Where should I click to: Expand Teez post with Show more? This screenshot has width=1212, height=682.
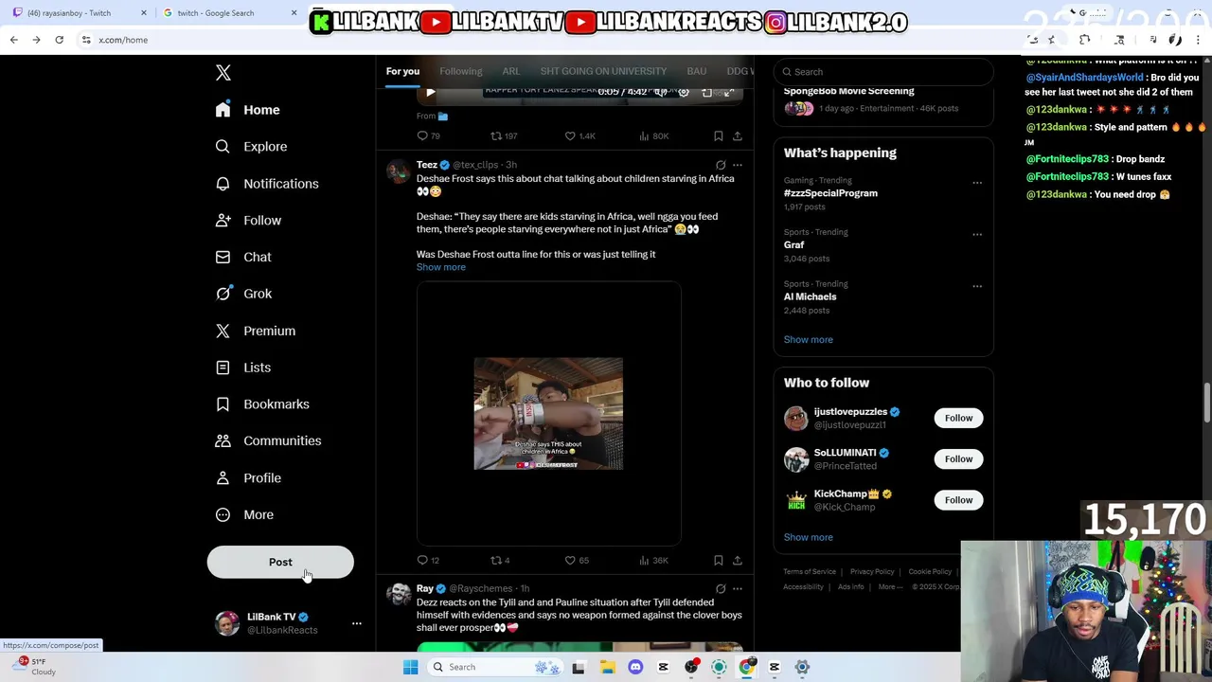(441, 267)
